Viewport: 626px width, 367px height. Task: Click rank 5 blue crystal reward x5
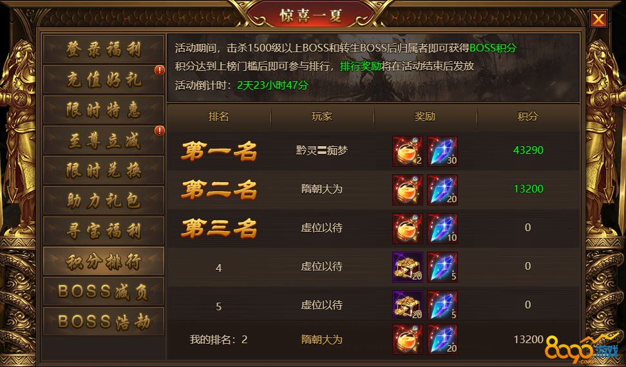[442, 305]
